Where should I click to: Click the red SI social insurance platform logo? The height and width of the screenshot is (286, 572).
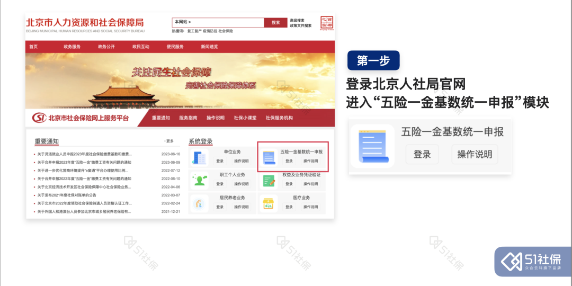pyautogui.click(x=39, y=118)
